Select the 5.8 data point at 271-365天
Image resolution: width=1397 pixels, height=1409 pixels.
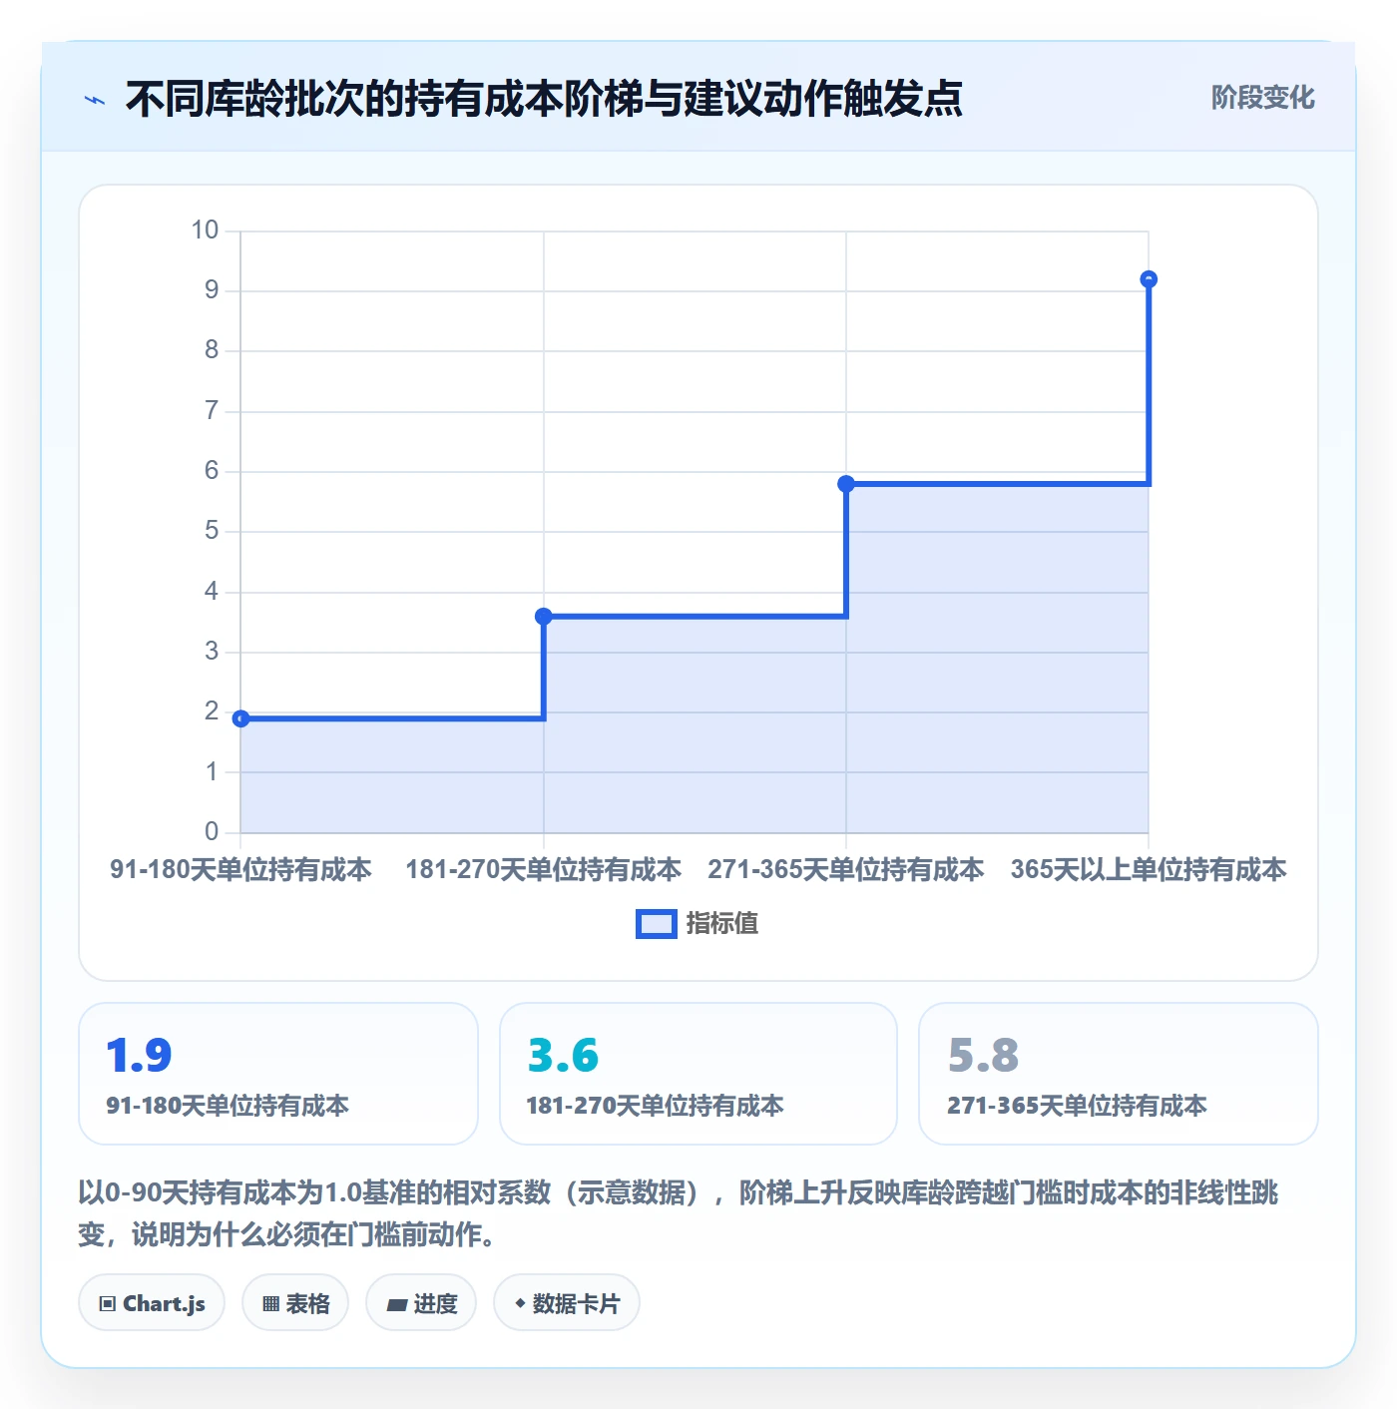coord(846,484)
